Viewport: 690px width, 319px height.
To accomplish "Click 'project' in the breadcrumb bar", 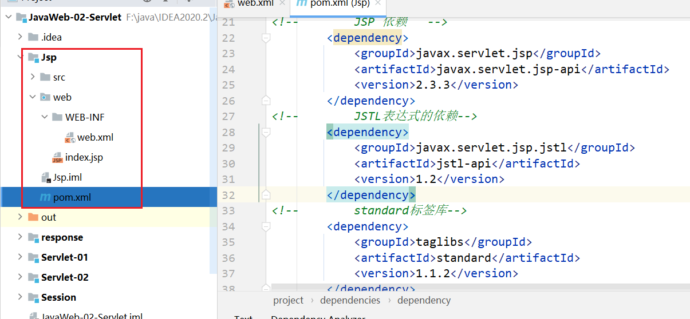I will 288,300.
